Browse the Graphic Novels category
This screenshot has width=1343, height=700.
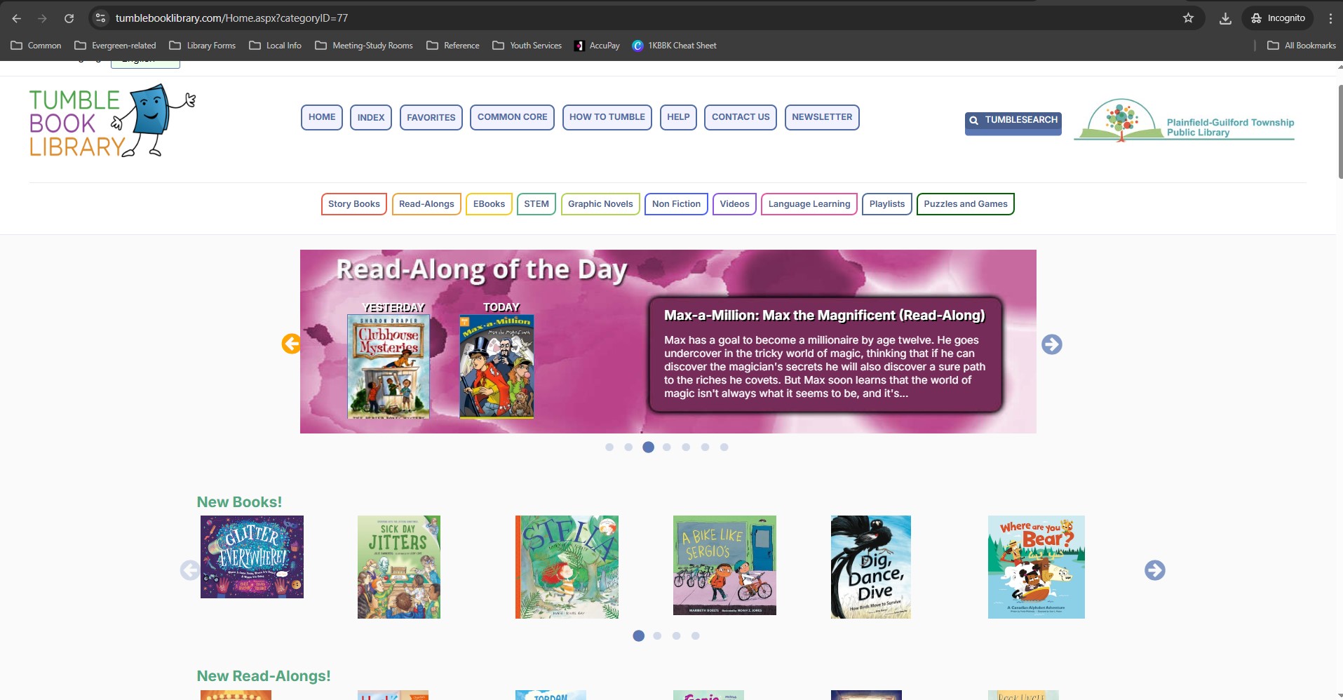600,204
